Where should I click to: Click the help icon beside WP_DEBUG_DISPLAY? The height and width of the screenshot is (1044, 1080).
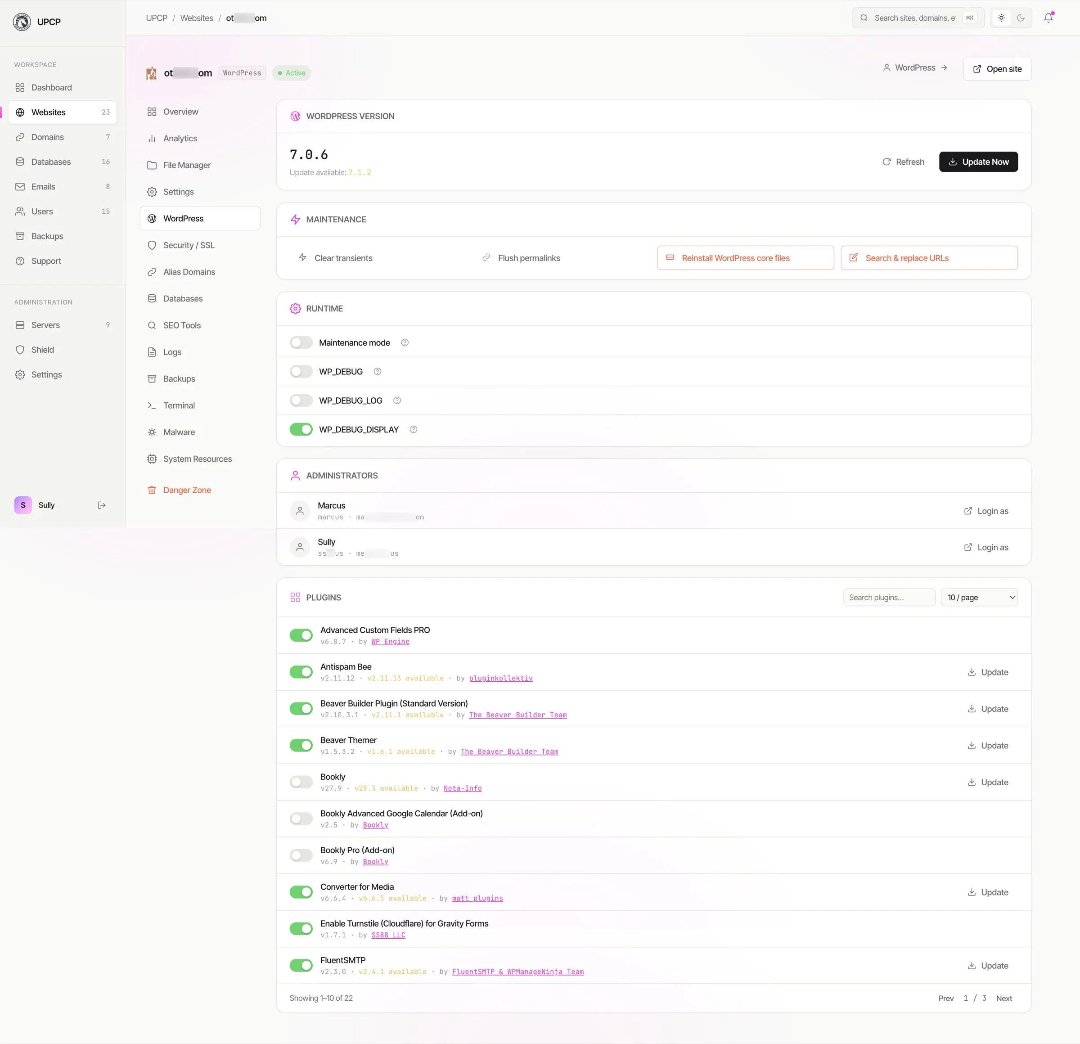[413, 430]
